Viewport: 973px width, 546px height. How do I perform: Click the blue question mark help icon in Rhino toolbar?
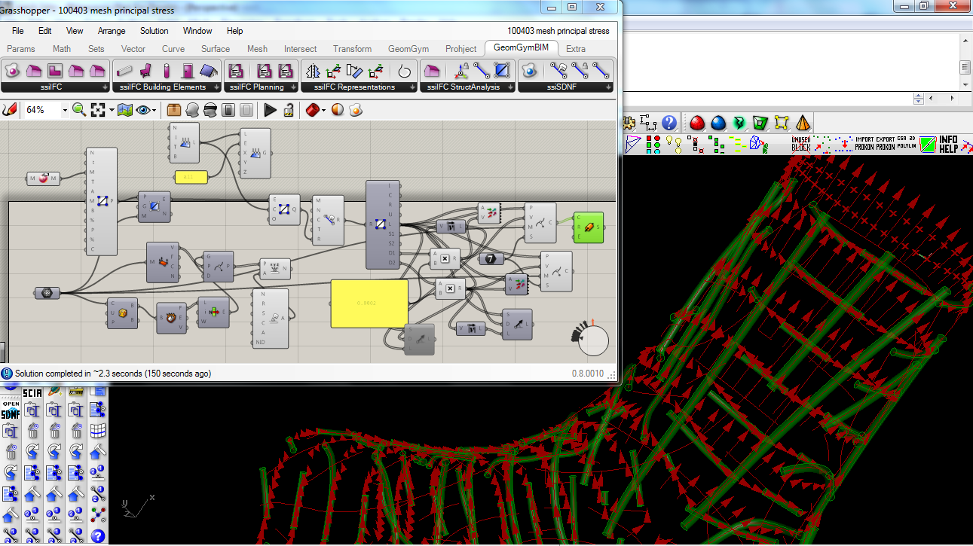(x=669, y=122)
